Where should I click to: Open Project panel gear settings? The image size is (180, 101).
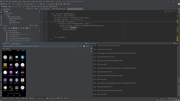(36, 9)
